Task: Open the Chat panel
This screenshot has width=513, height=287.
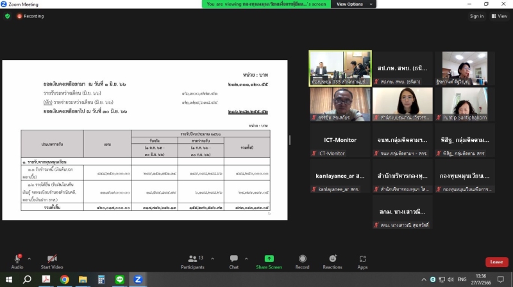Action: coord(233,262)
